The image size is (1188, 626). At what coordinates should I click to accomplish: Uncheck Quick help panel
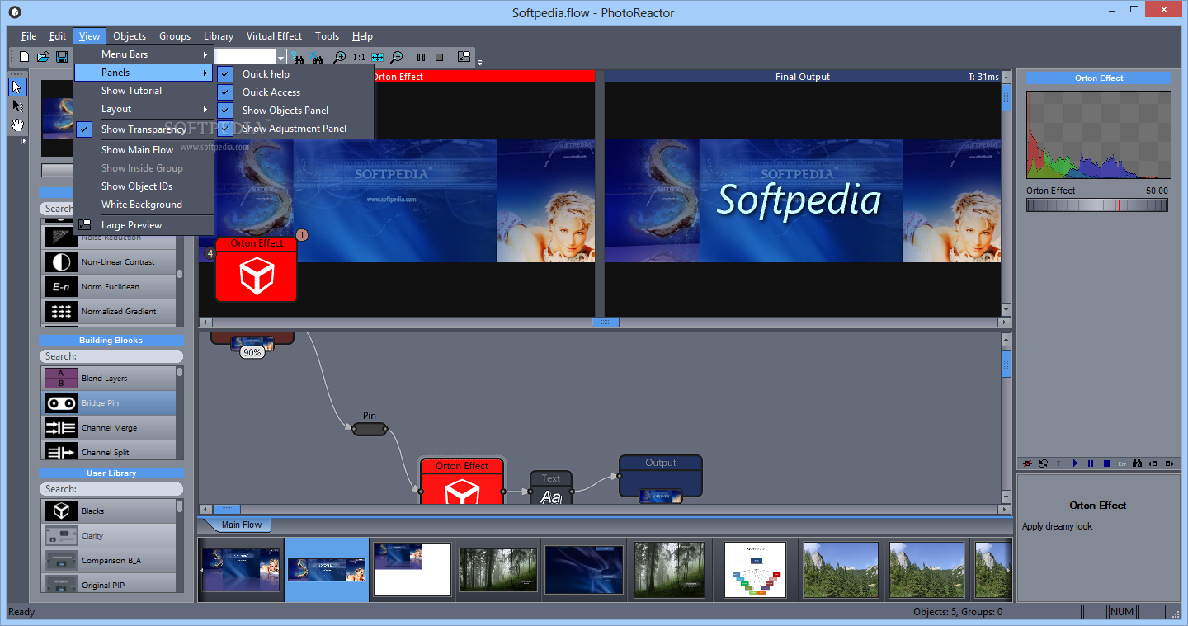click(x=294, y=74)
